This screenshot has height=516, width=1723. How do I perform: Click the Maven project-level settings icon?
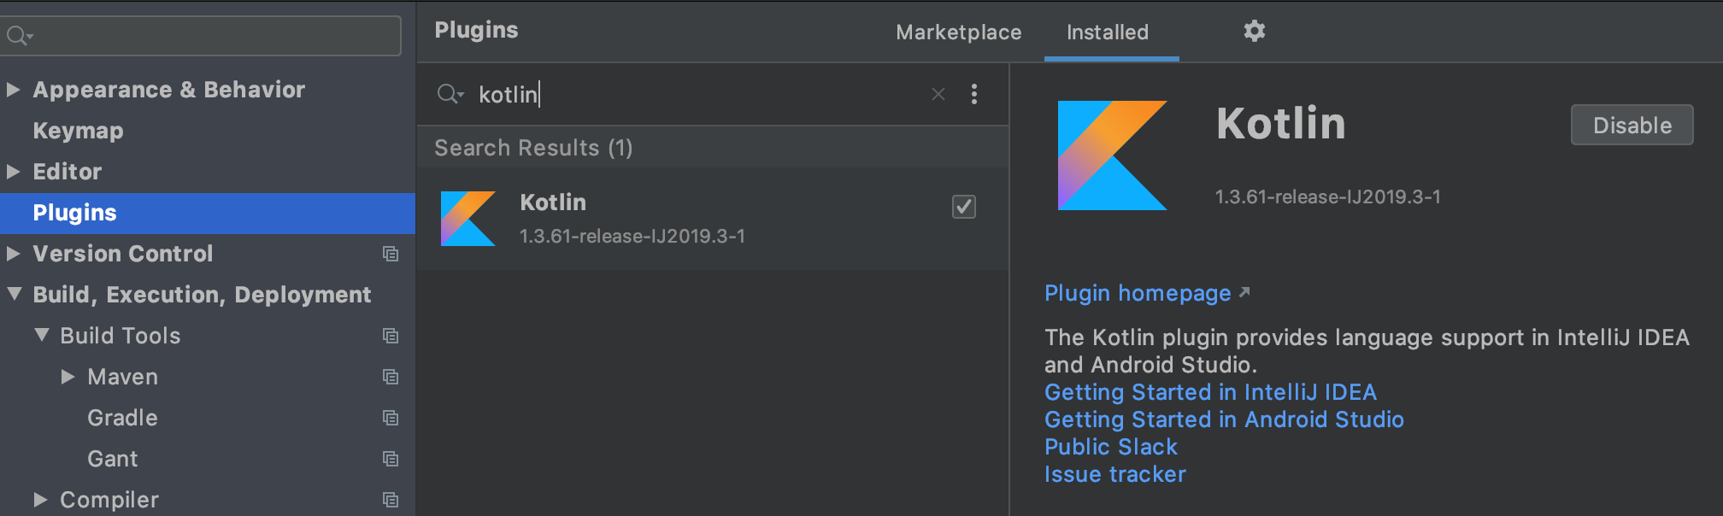pos(391,377)
